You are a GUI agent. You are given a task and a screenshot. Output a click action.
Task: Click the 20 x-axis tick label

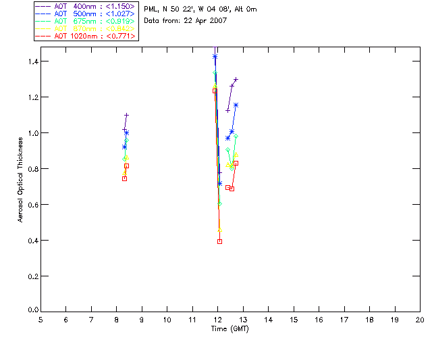(420, 320)
